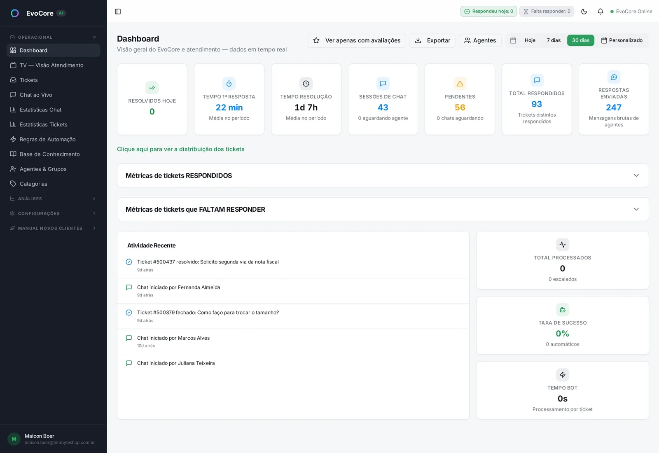Viewport: 659px width, 453px height.
Task: Choose Personalizado date range
Action: (622, 40)
